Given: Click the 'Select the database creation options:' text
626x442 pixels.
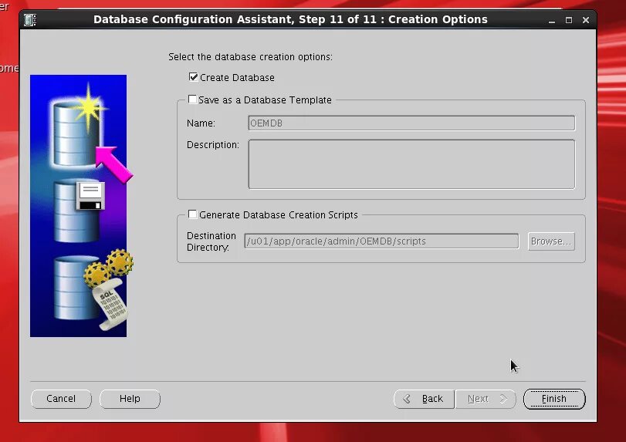Looking at the screenshot, I should pos(250,56).
